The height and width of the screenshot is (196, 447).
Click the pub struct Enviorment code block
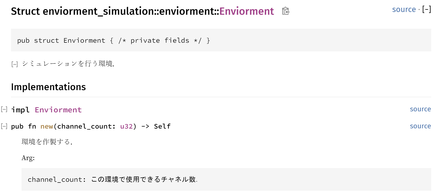pos(113,40)
